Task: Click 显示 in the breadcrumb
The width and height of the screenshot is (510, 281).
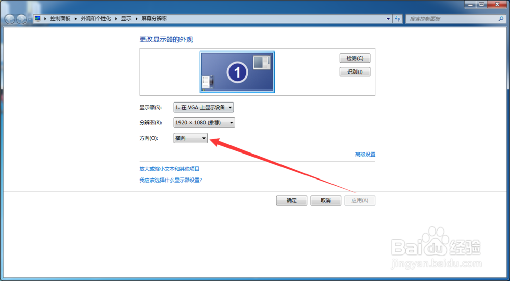Action: click(x=126, y=19)
